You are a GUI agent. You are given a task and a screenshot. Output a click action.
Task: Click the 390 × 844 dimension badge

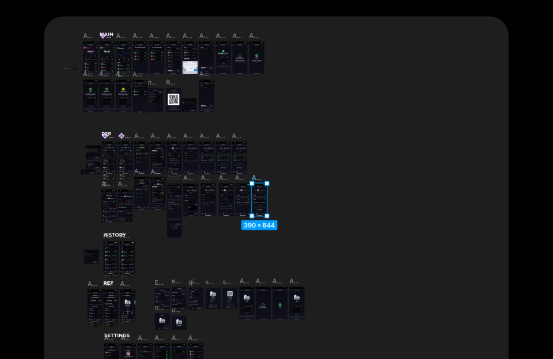[x=259, y=225]
